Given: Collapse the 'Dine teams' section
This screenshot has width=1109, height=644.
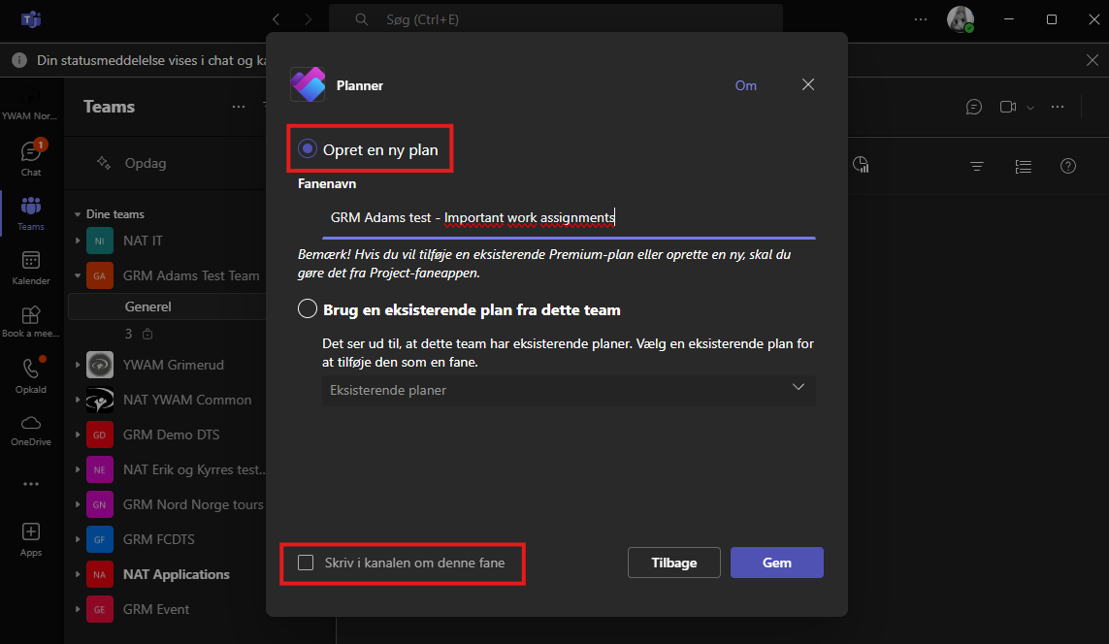Looking at the screenshot, I should (x=78, y=214).
